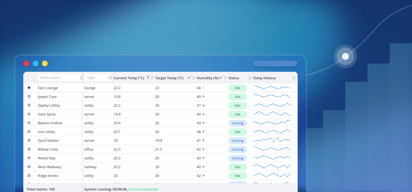
Task: Click the red down arrow on Zephyr Utility humidity
Action: click(x=203, y=105)
